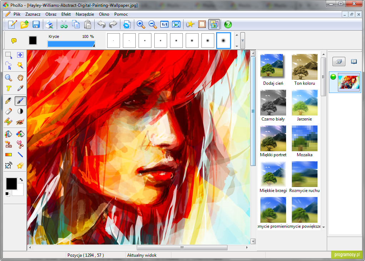Open the Obraz menu
Viewport: 365px width, 261px height.
tap(51, 14)
